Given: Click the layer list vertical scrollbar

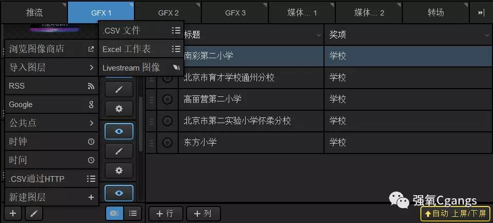Looking at the screenshot, I should point(141,124).
